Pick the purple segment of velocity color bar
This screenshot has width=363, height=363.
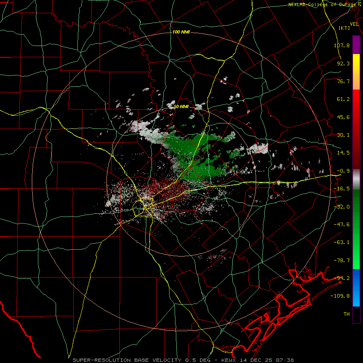356,45
